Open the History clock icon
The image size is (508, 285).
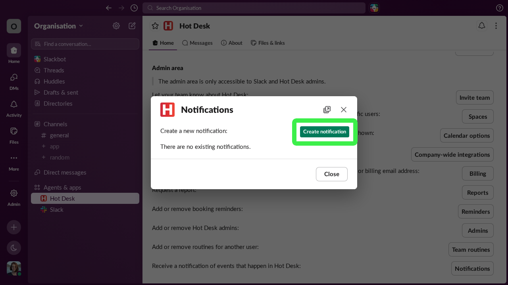pos(134,8)
